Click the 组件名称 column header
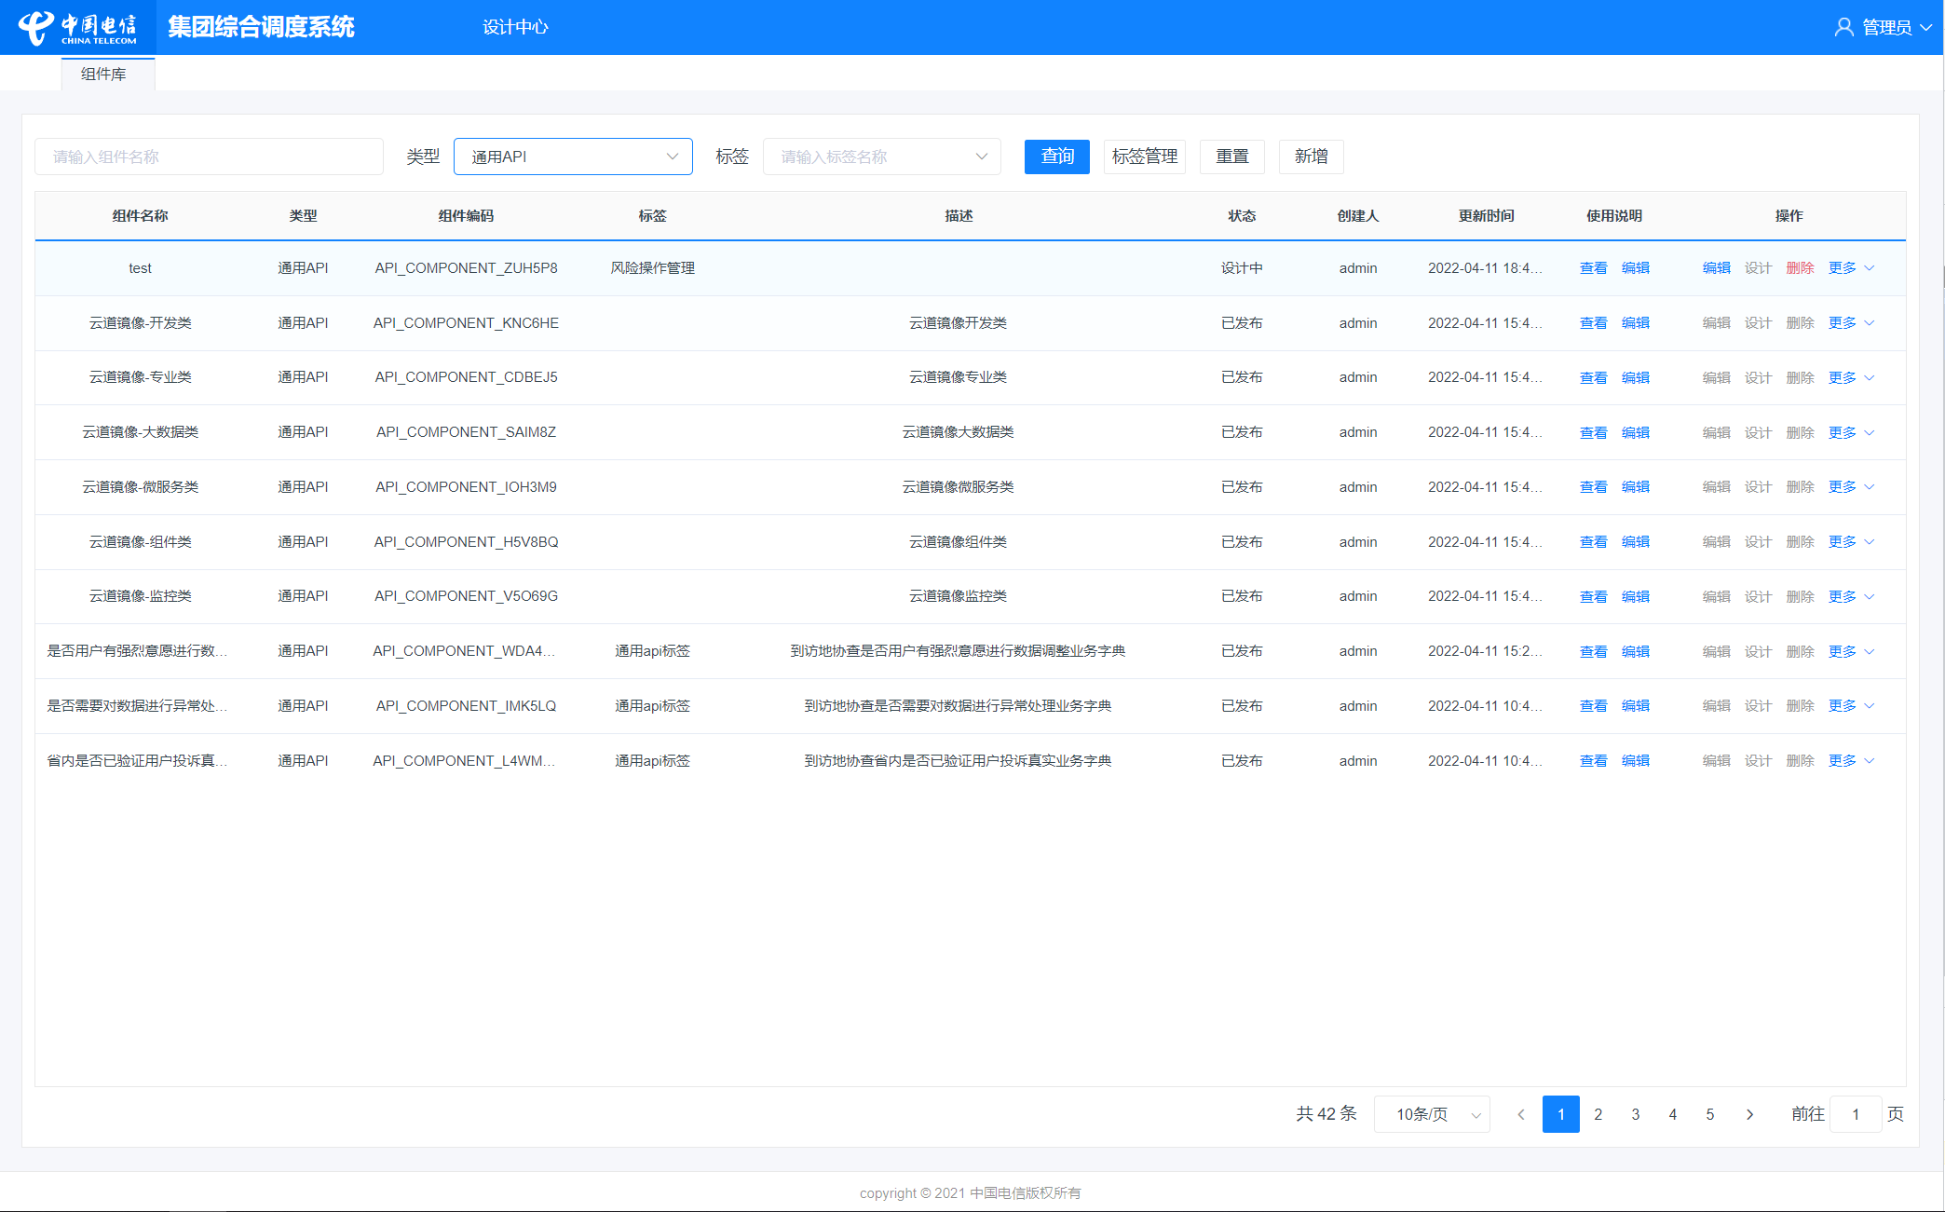The width and height of the screenshot is (1945, 1212). (140, 216)
